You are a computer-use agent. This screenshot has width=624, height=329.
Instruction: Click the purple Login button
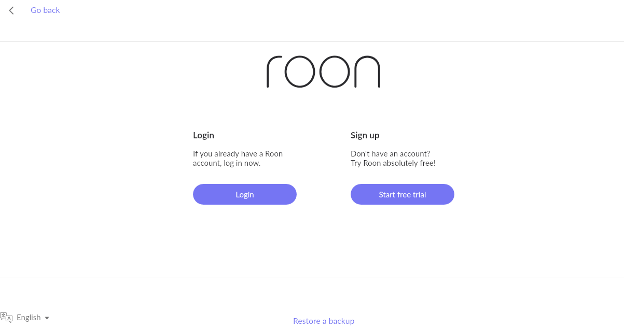coord(245,194)
